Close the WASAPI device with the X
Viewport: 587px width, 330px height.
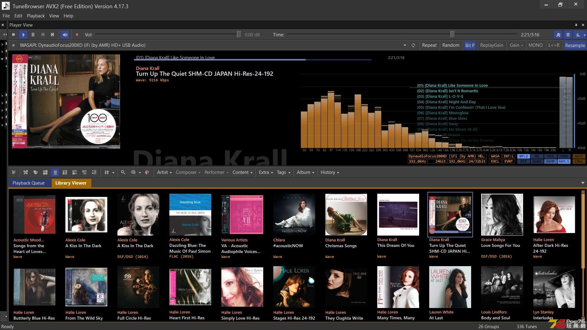click(x=13, y=45)
